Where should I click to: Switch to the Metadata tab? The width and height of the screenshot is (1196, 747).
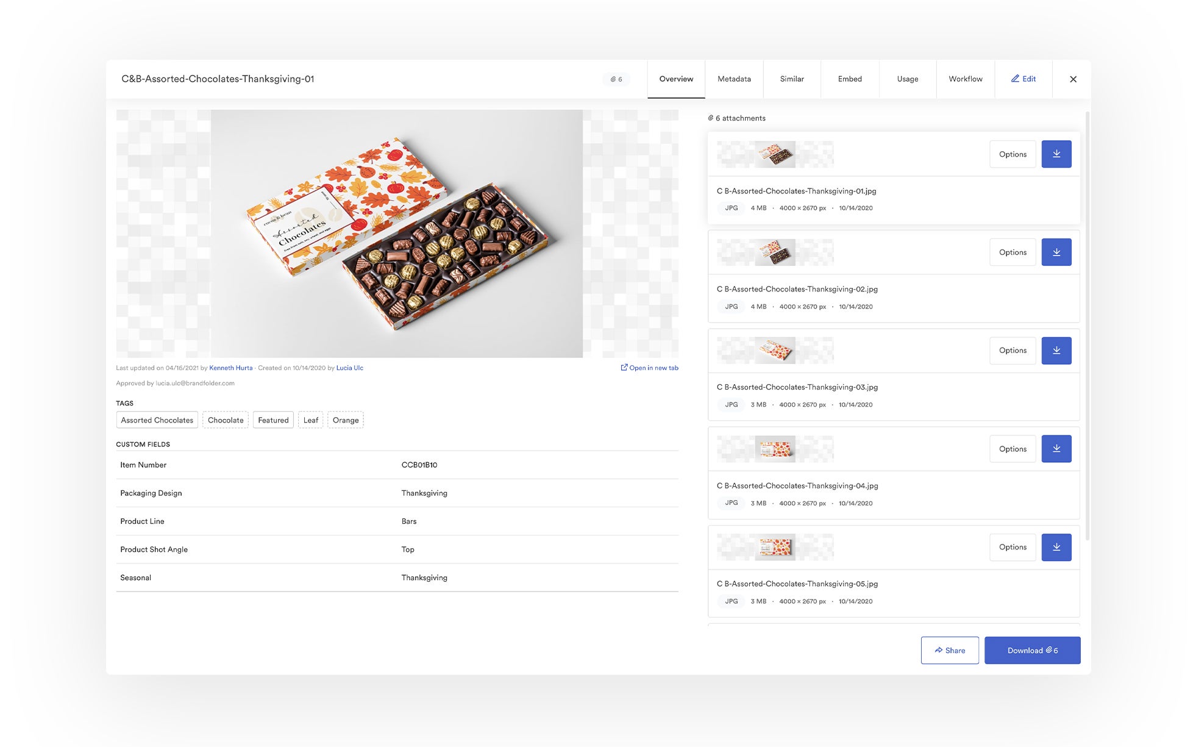tap(734, 79)
